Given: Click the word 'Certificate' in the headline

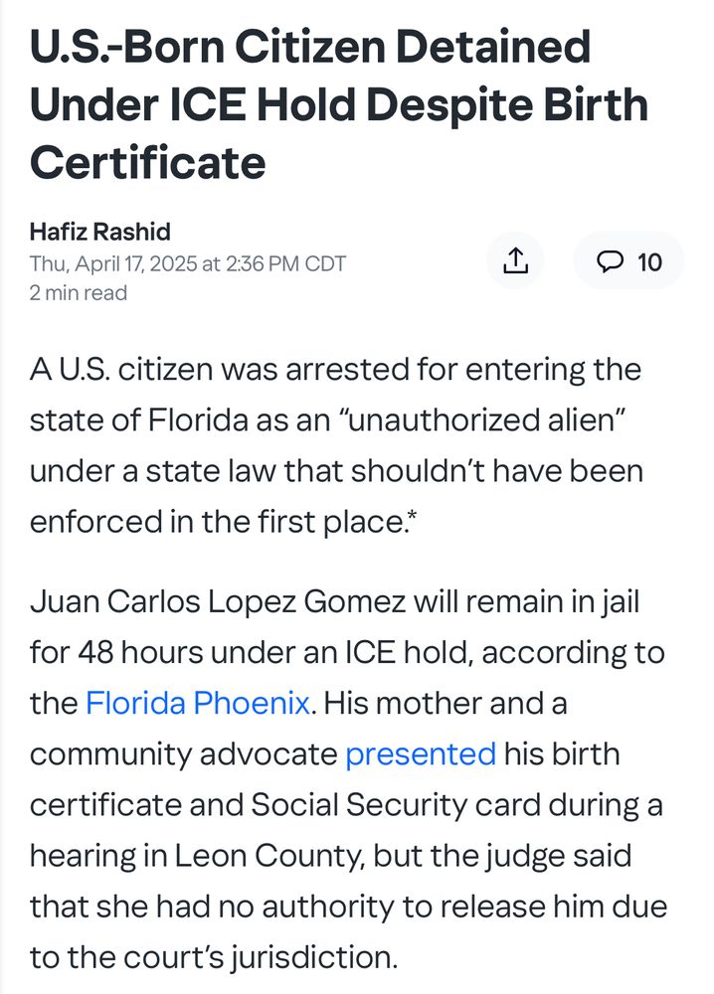Looking at the screenshot, I should (148, 162).
